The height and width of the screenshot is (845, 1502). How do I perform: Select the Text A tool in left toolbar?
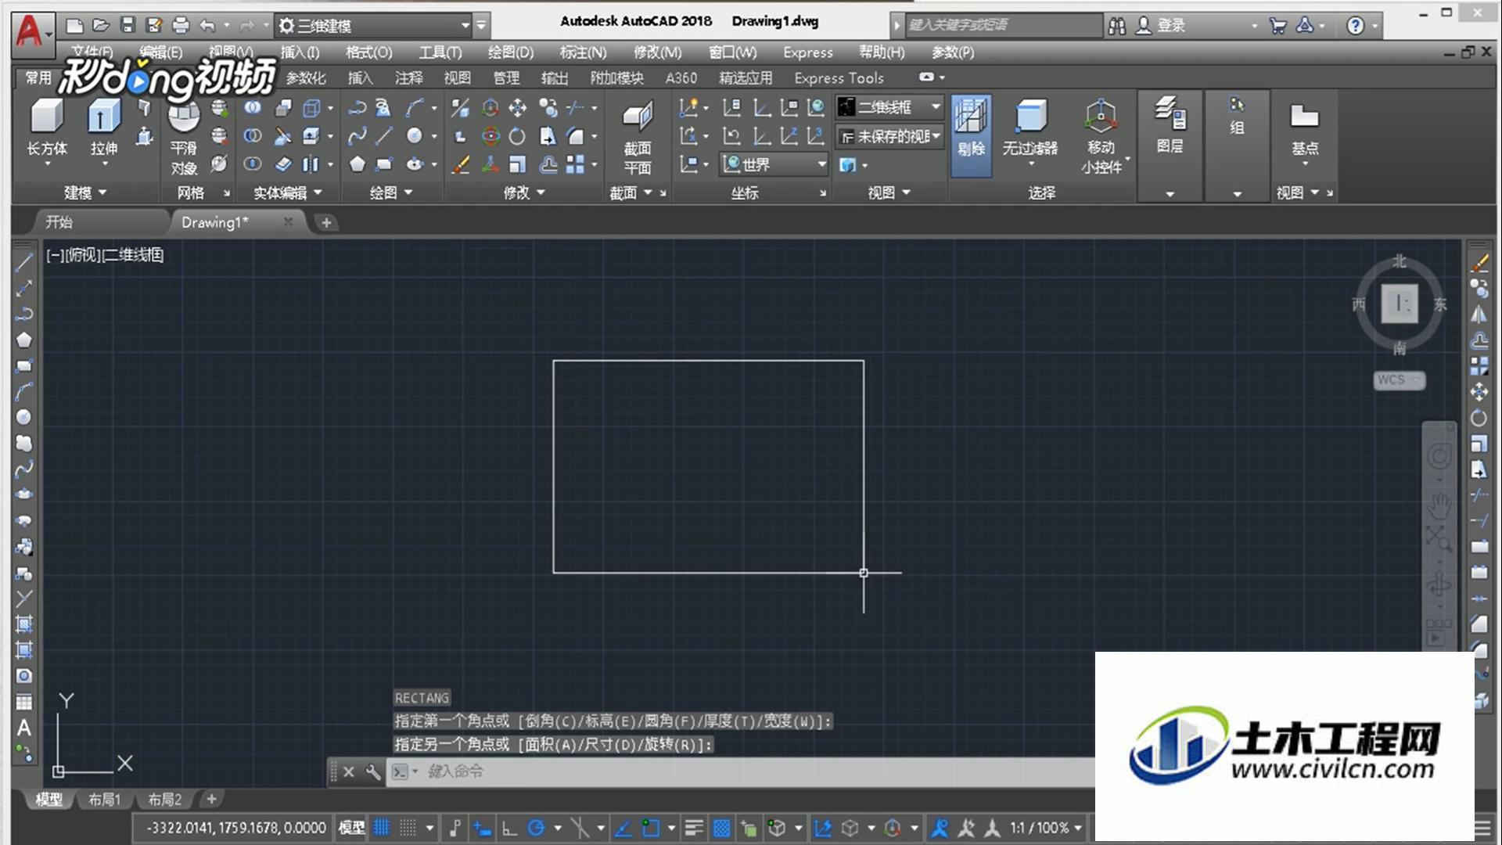[24, 728]
